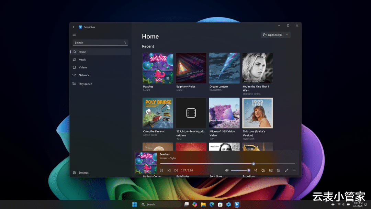This screenshot has width=371, height=209.
Task: Open Settings in the sidebar
Action: [x=100, y=173]
